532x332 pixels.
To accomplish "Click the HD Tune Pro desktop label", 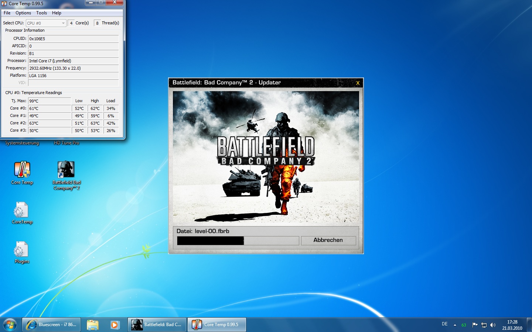I will 66,143.
